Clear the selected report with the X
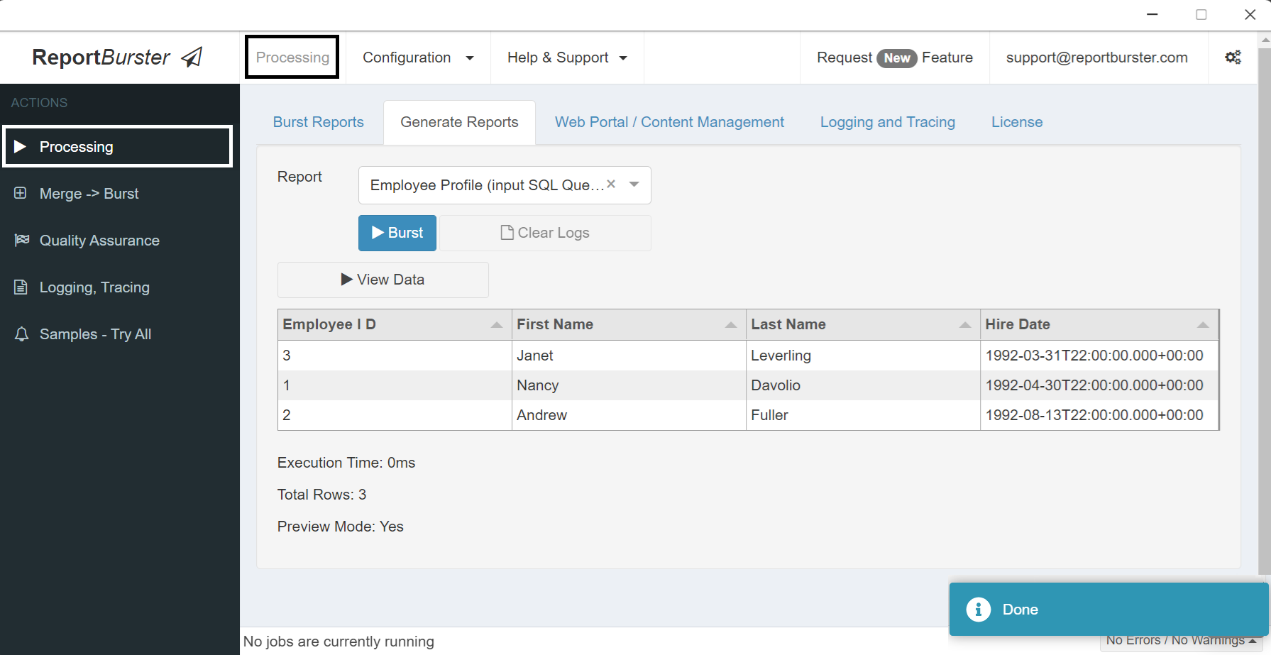 click(x=610, y=183)
